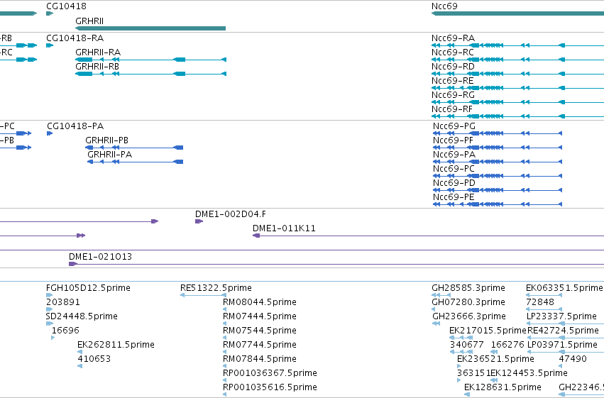Select EST GH23666.3prime
Image resolution: width=604 pixels, height=398 pixels.
469,316
